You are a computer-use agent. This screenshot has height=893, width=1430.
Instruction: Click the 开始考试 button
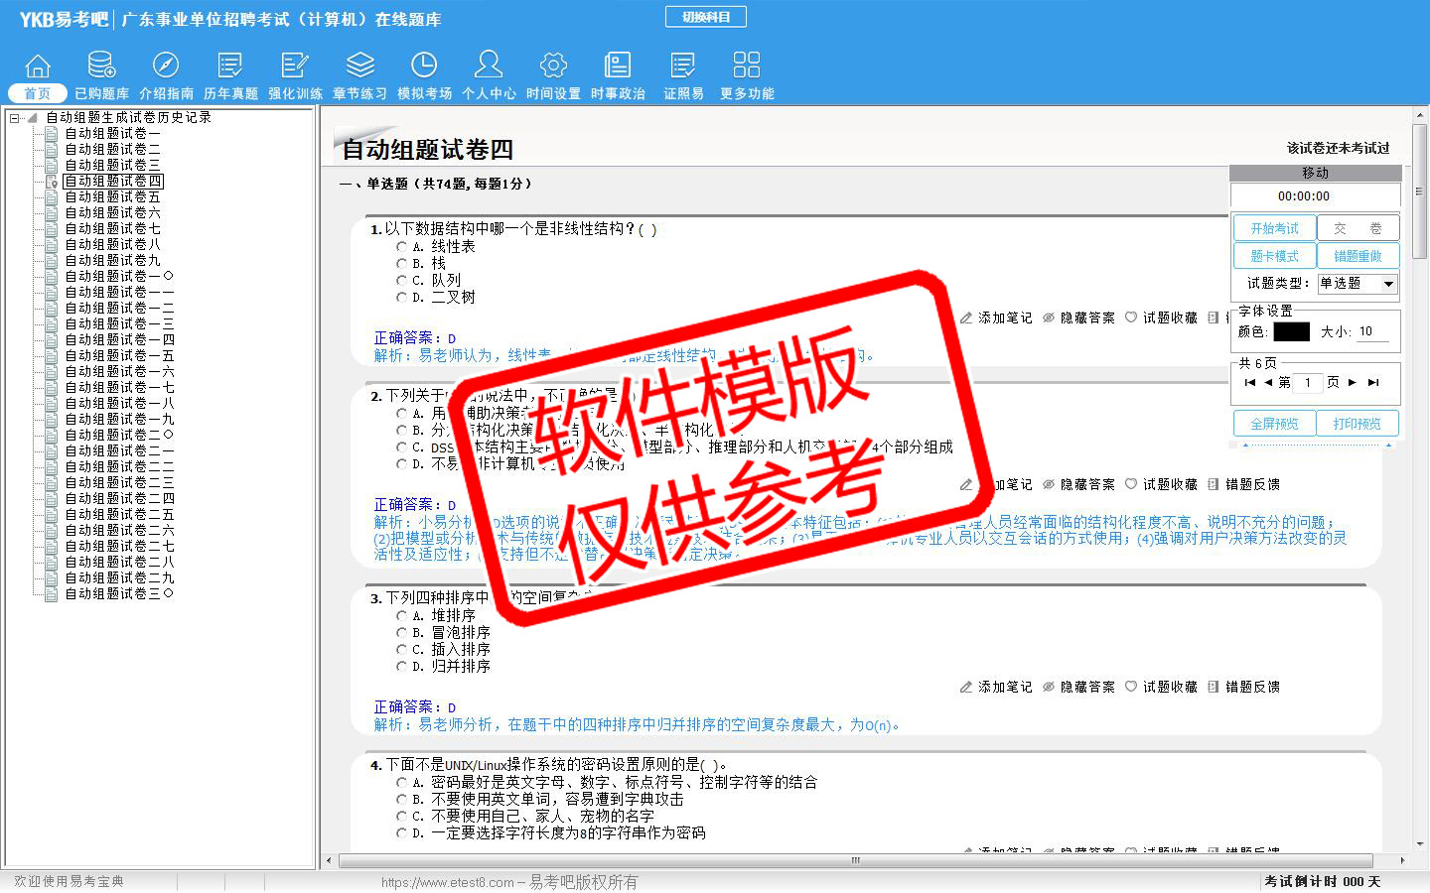pyautogui.click(x=1274, y=228)
